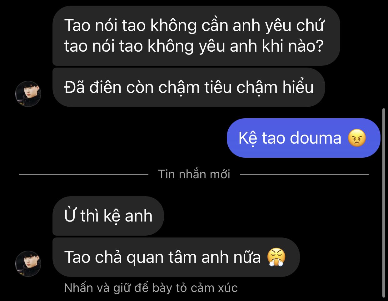Click the line "tao nói tao không yêu anh khi nào?"
The image size is (388, 301).
(x=194, y=46)
